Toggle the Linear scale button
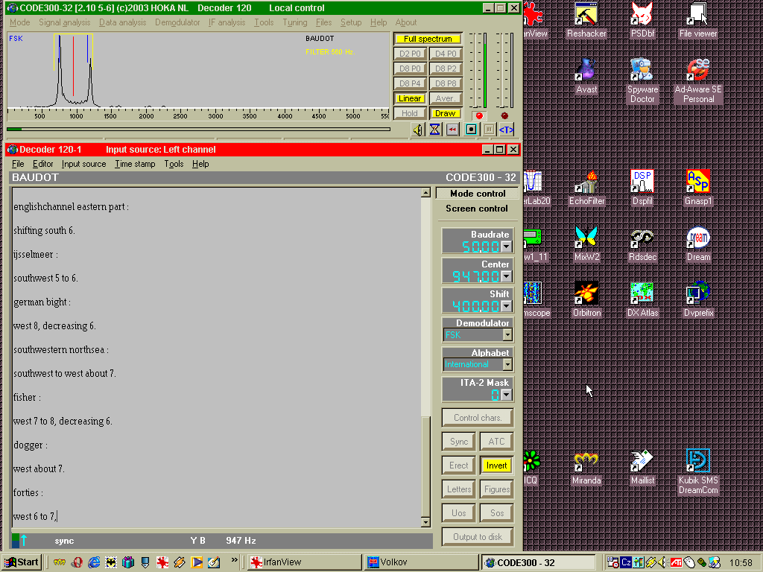This screenshot has height=572, width=763. (x=410, y=98)
